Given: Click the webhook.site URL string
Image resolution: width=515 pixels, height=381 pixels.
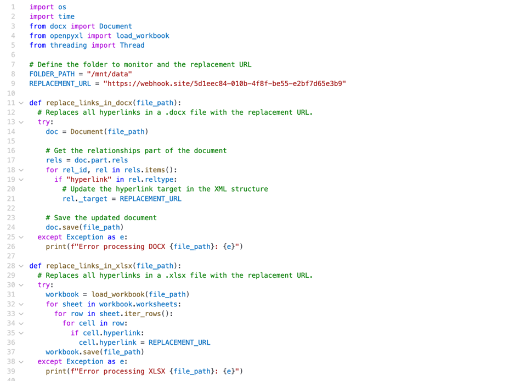Looking at the screenshot, I should click(225, 83).
